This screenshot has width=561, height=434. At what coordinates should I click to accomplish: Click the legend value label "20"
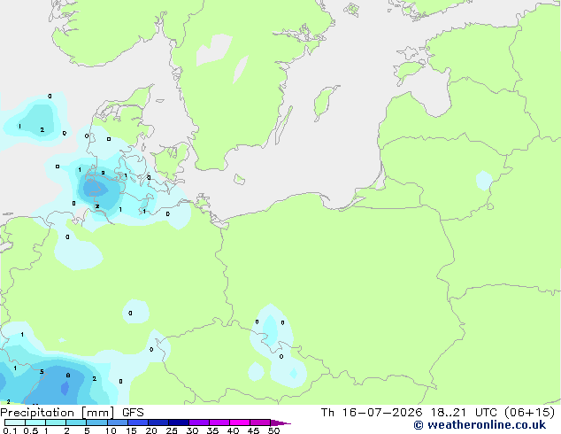[x=151, y=430]
